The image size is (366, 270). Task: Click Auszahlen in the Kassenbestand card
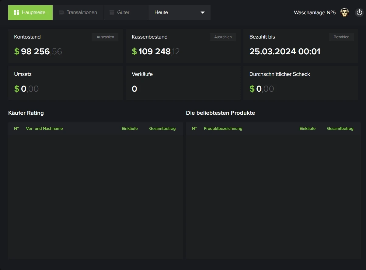click(x=223, y=37)
